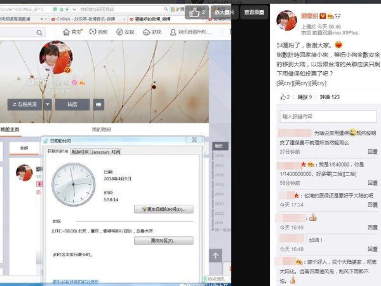The height and width of the screenshot is (286, 381).
Task: Open the 视频 video icon in Weibo navbar
Action: [x=97, y=32]
